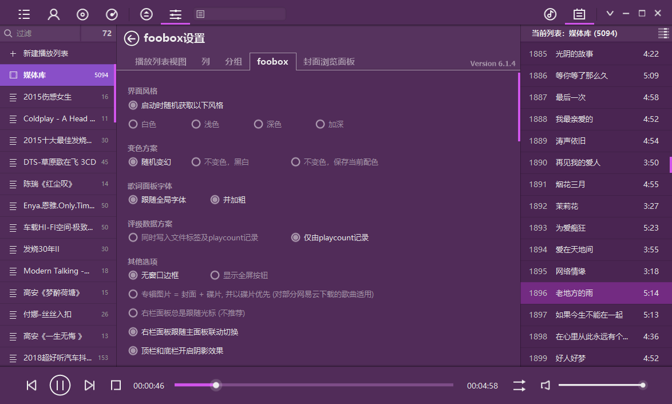Open the artist view person icon
Image resolution: width=672 pixels, height=404 pixels.
[x=54, y=14]
